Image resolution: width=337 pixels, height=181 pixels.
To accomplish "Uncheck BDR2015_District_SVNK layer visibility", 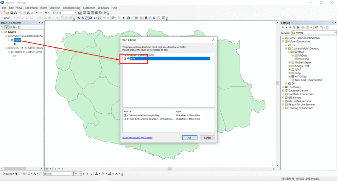I will pos(12,52).
